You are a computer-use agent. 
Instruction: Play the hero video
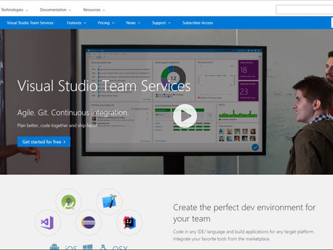[185, 116]
